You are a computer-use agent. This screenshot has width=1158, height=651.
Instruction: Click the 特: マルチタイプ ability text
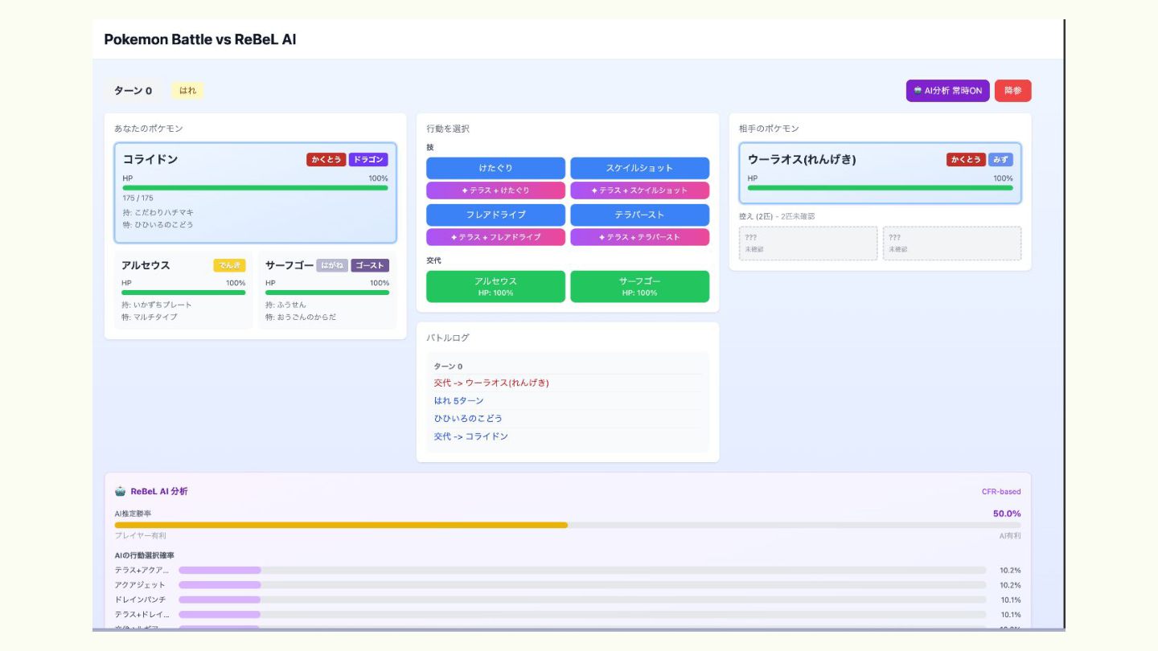pyautogui.click(x=150, y=317)
